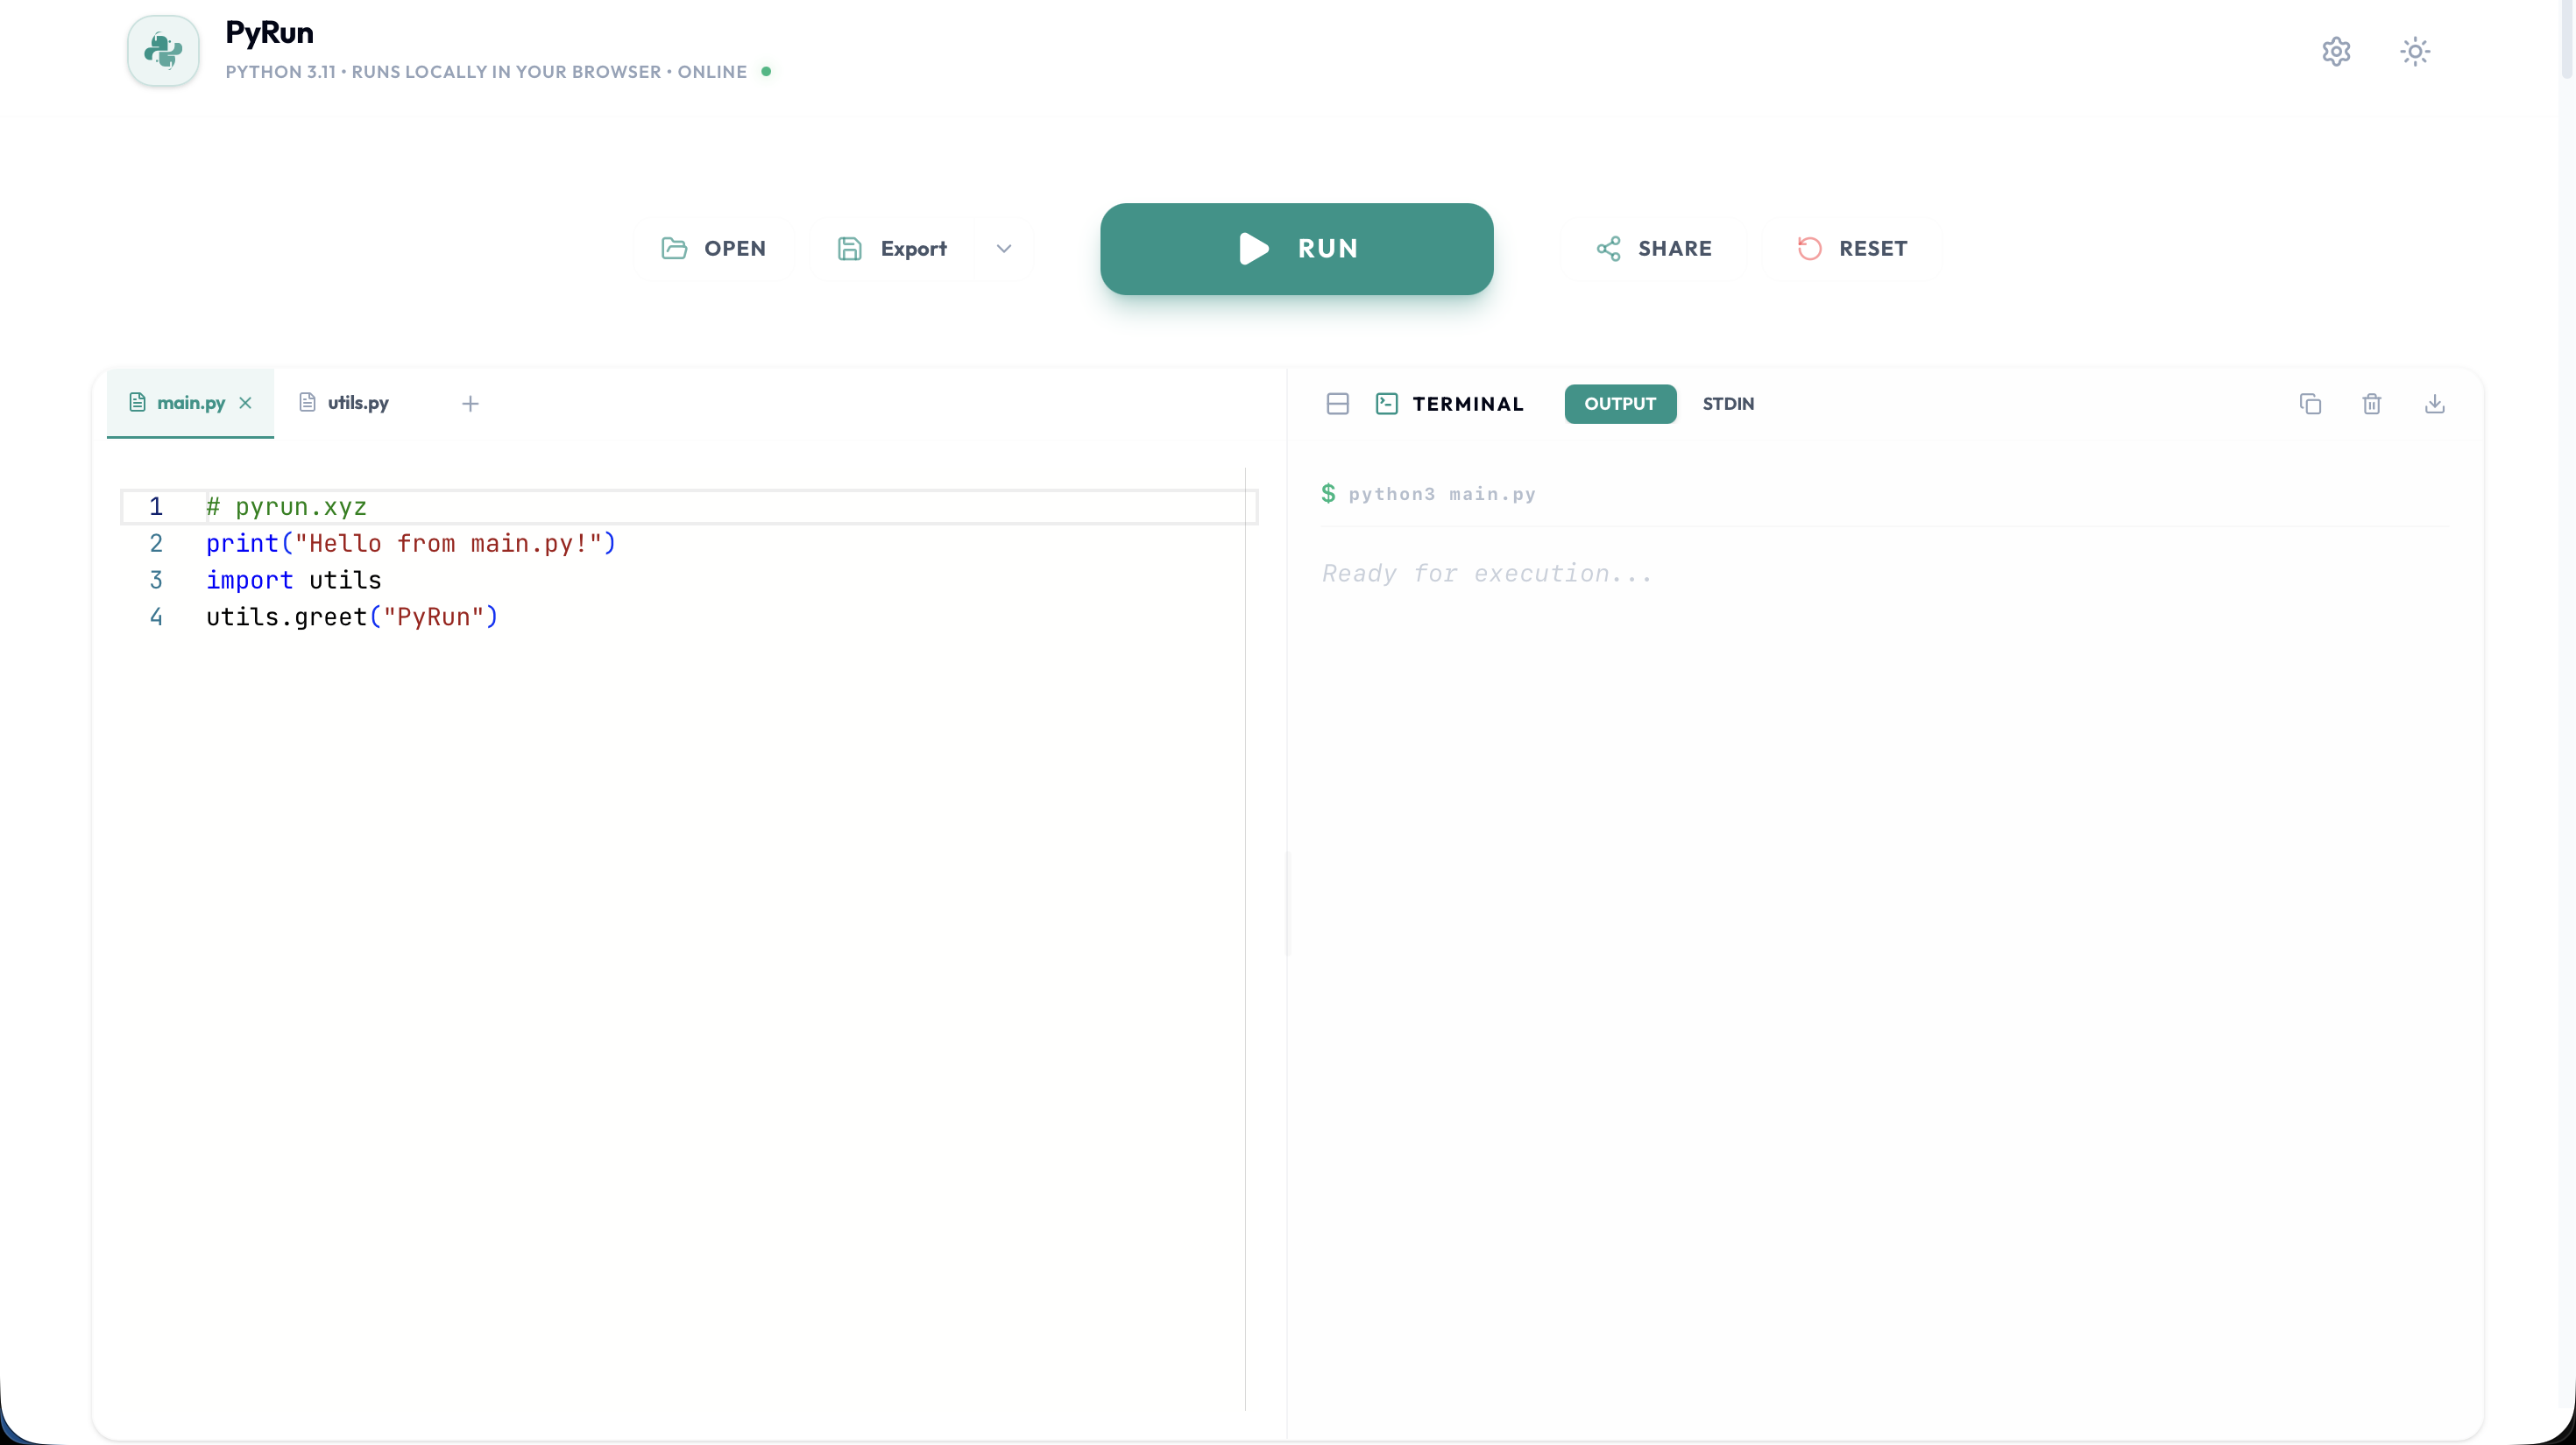Click the 'import utils' code line
Screen dimensions: 2576x1445
tap(294, 581)
